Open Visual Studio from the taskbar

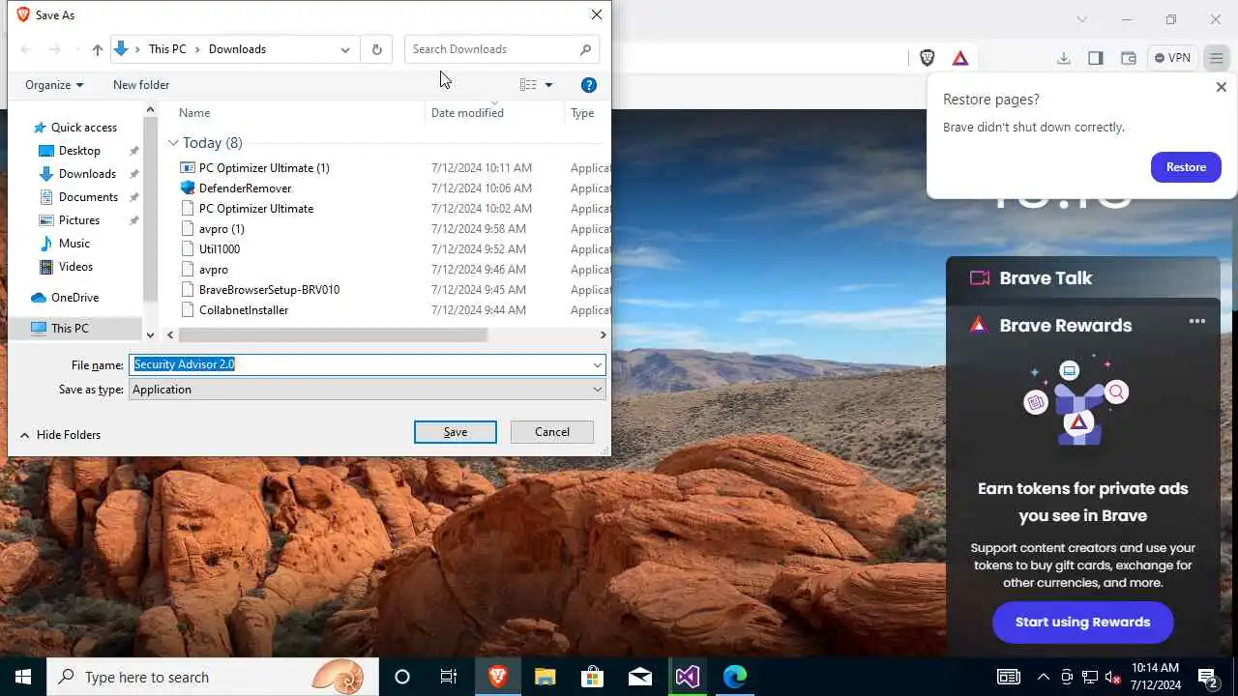click(x=688, y=677)
